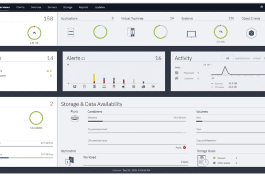Click the Processes task icon in Activity
Viewport: 265px width, 177px height.
coord(177,73)
